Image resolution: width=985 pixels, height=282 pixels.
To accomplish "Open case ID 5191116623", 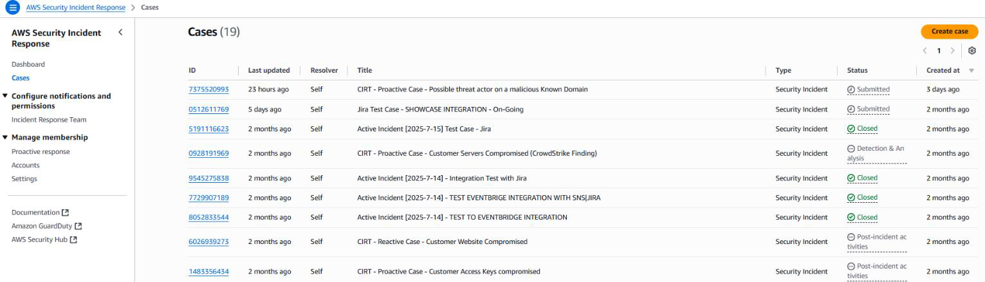I will tap(208, 129).
